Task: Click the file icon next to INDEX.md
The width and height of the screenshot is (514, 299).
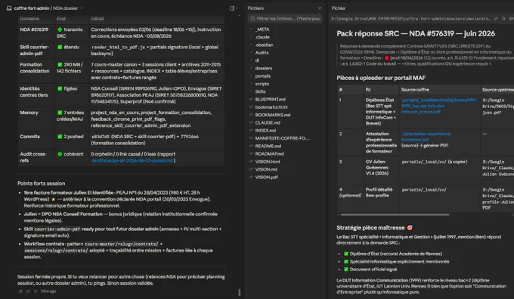Action: [x=251, y=131]
